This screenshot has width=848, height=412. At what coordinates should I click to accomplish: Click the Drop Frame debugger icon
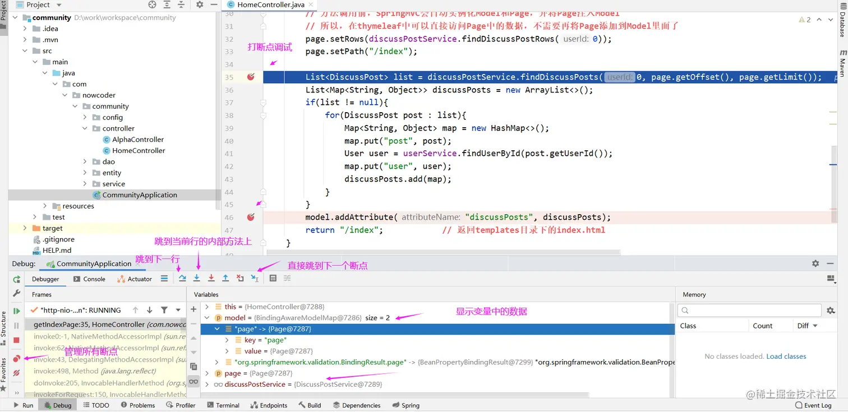coord(240,278)
